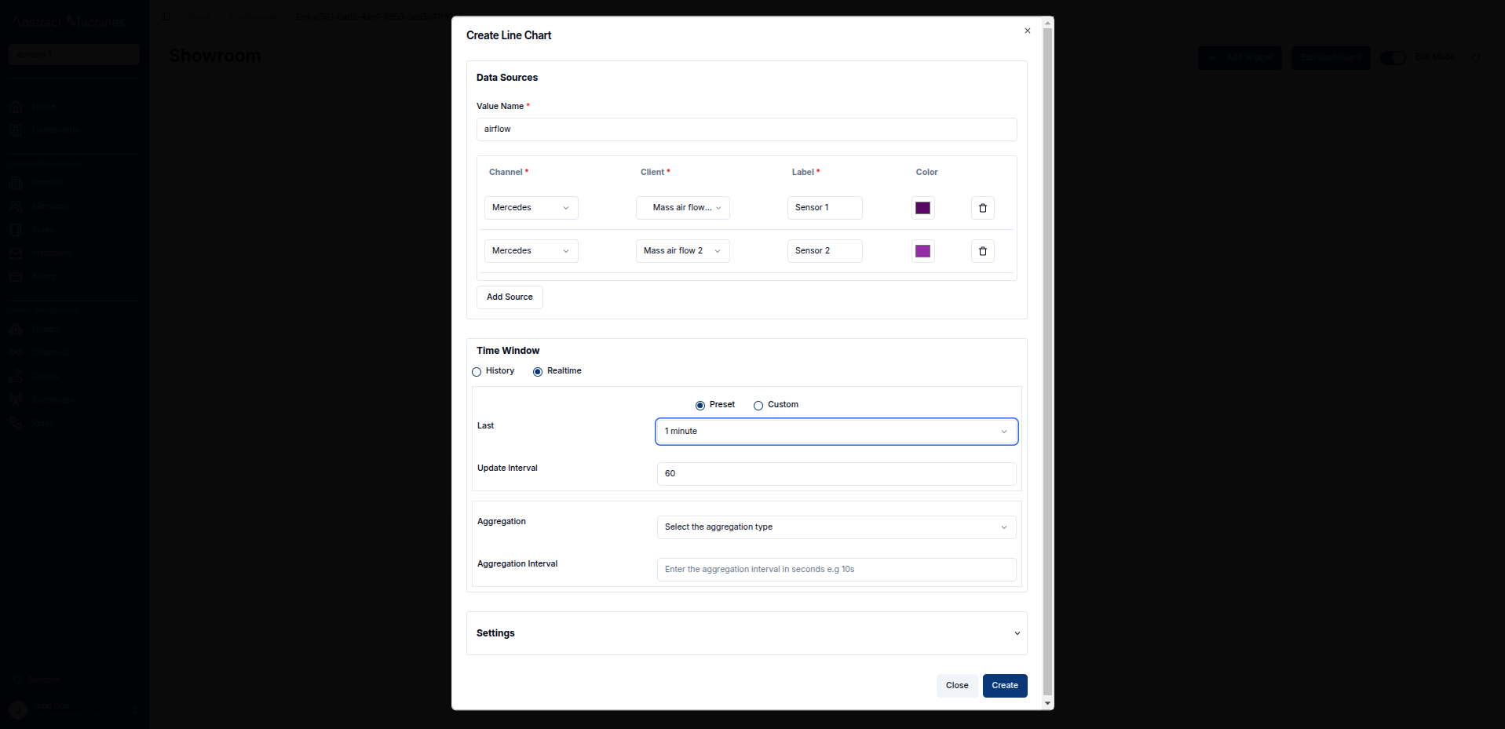Screen dimensions: 1505x729
Task: Open the Billing card icon
Action: click(x=16, y=276)
